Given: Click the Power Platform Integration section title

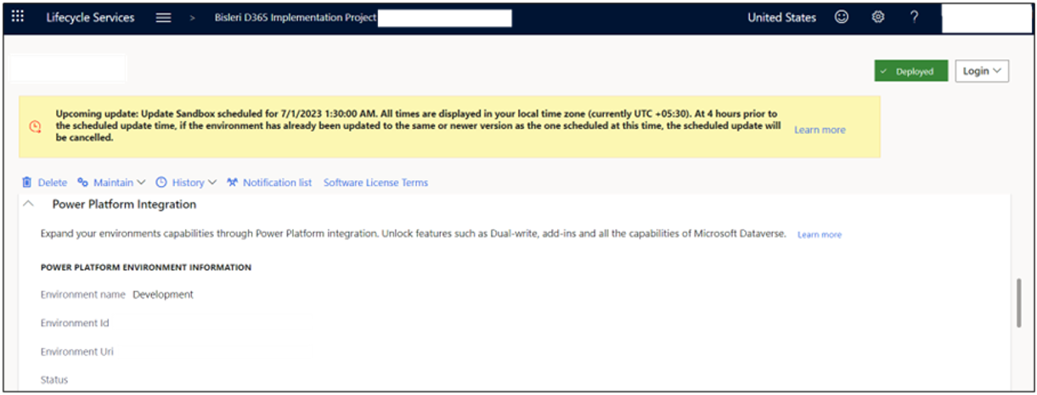Looking at the screenshot, I should coord(124,205).
